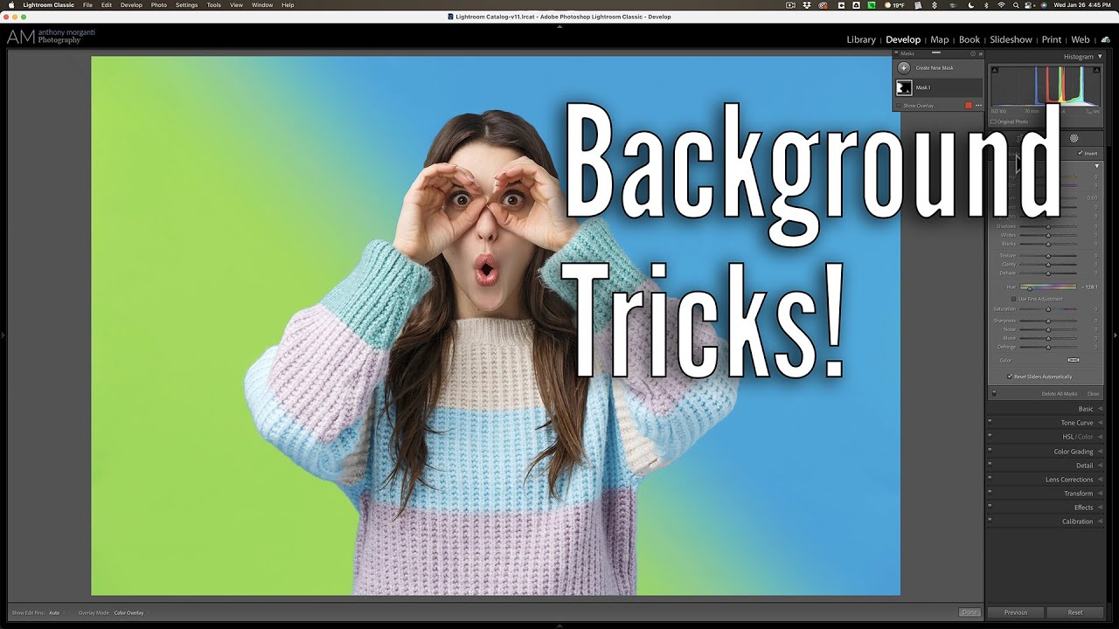1119x629 pixels.
Task: Open the mask Color swatch picker
Action: [1074, 360]
